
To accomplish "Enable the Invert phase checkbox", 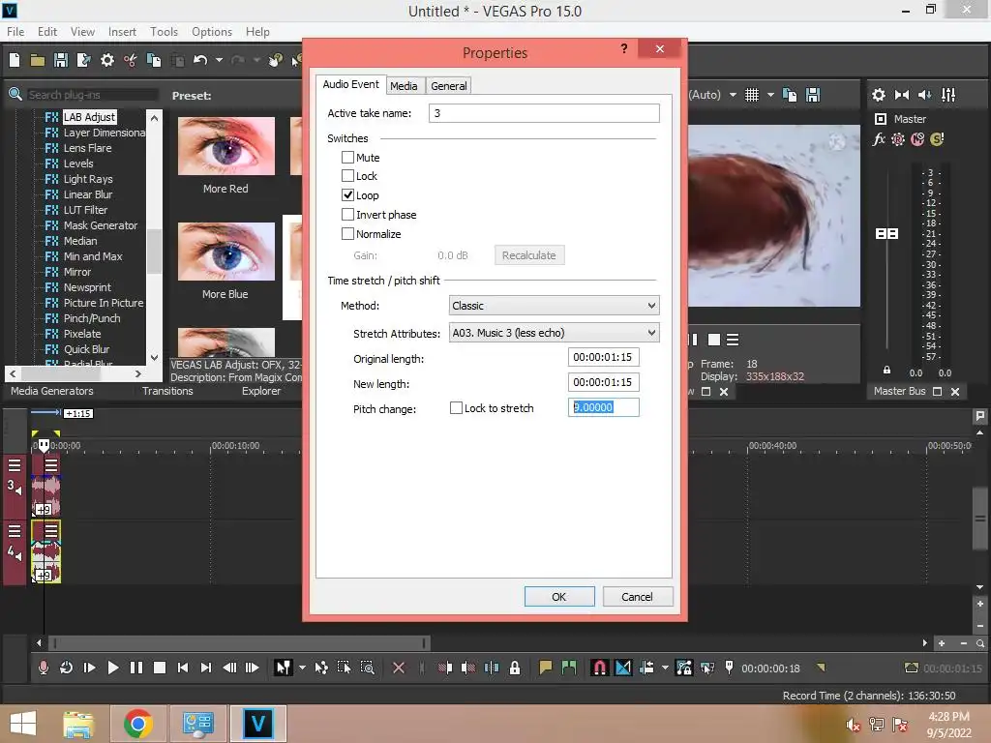I will (x=347, y=214).
